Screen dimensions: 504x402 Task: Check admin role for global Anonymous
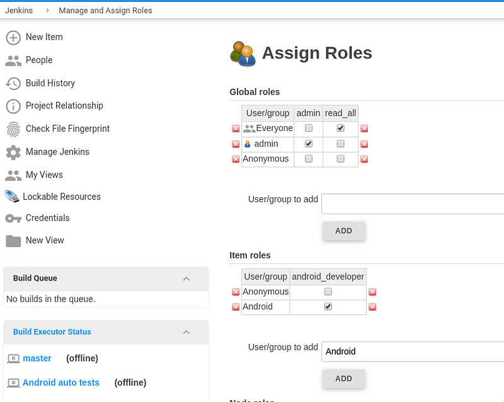tap(309, 159)
